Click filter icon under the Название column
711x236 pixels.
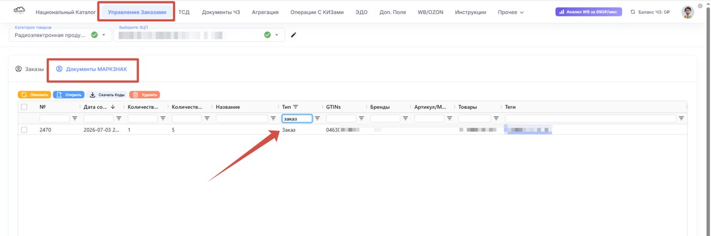pyautogui.click(x=273, y=118)
